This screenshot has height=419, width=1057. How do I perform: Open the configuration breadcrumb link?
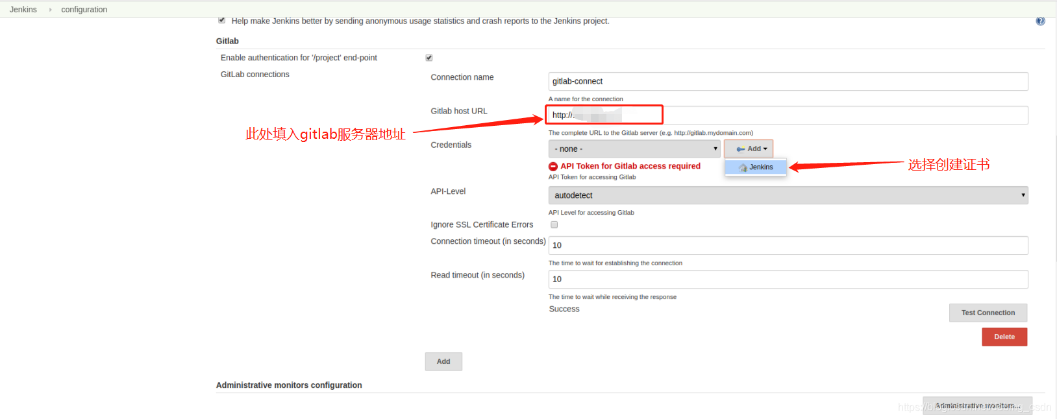coord(84,10)
